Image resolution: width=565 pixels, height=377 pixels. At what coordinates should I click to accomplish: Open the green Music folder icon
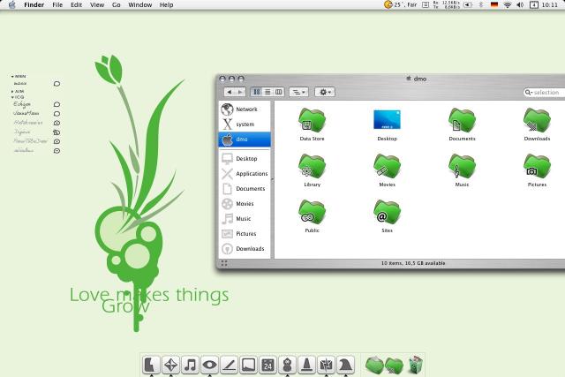(x=462, y=166)
